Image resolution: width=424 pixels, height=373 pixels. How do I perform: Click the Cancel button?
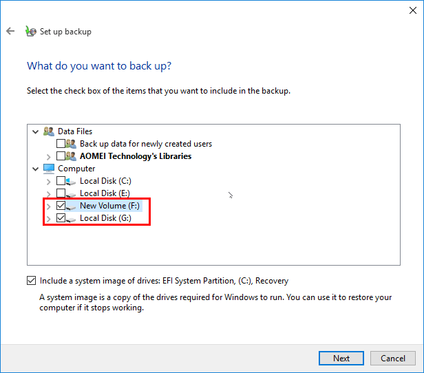click(x=393, y=358)
